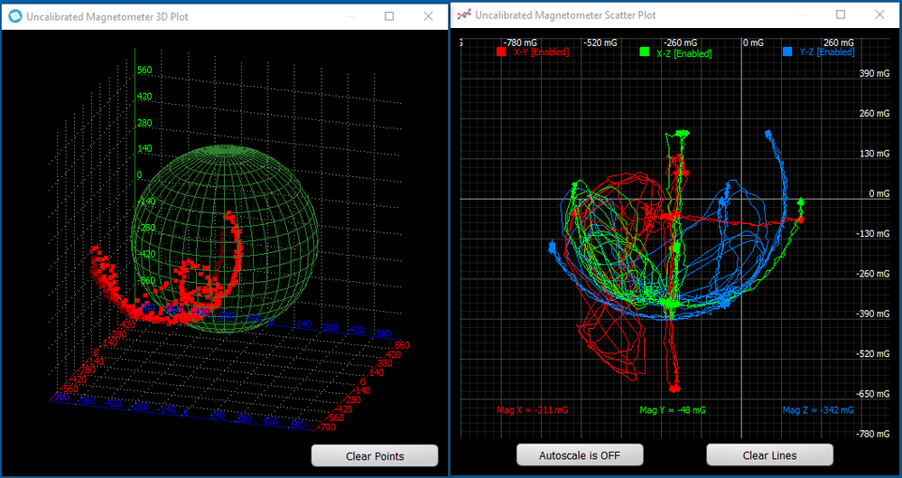The height and width of the screenshot is (478, 902).
Task: Close the Magnetometer Scatter Plot window
Action: (879, 14)
